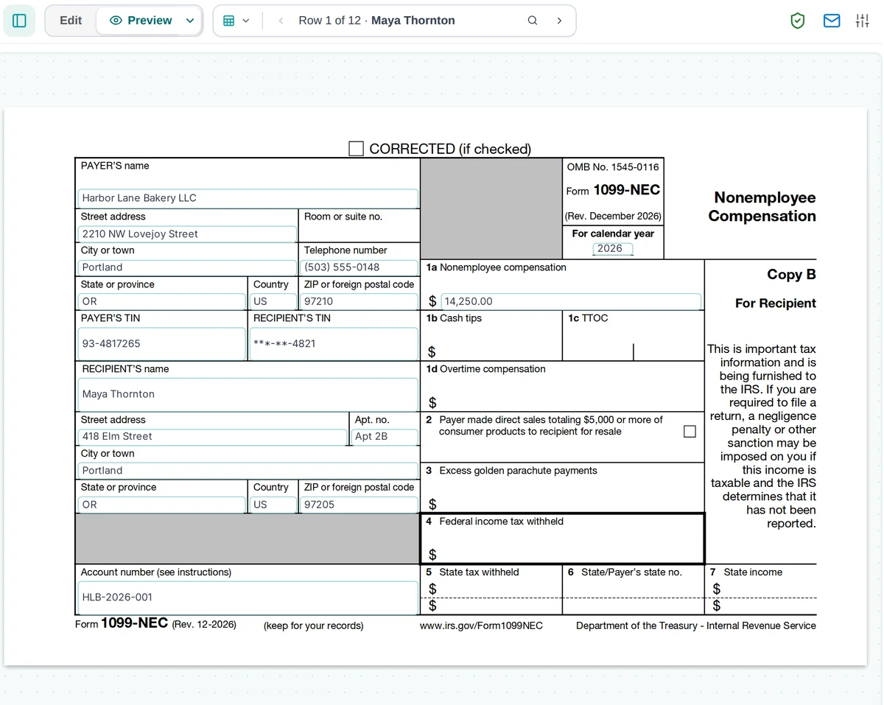Toggle the sidebar panel icon
Screen dimensions: 884x705
click(19, 21)
